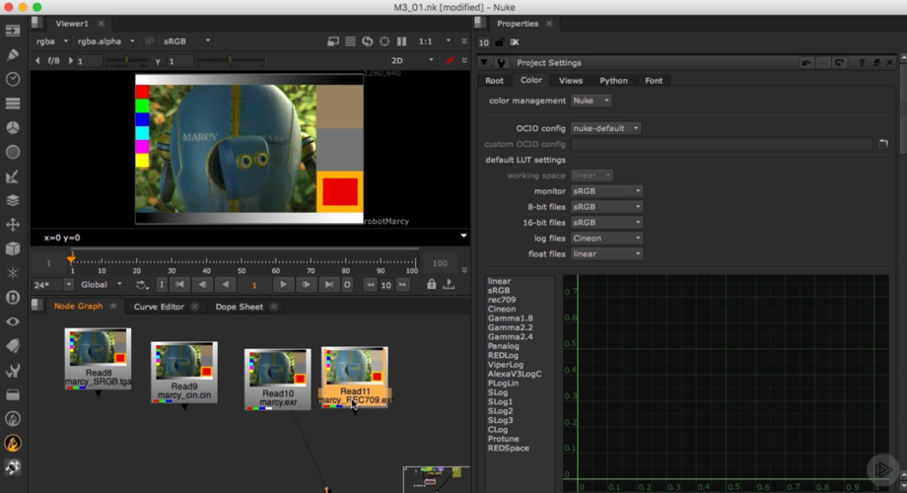Viewport: 907px width, 493px height.
Task: Toggle the I in-point button on timeline
Action: [x=162, y=284]
